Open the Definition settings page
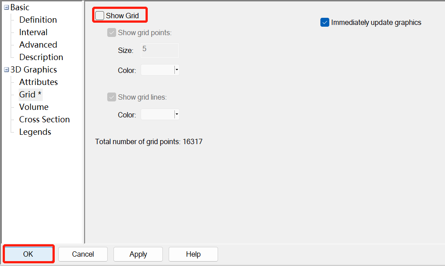 pos(38,20)
